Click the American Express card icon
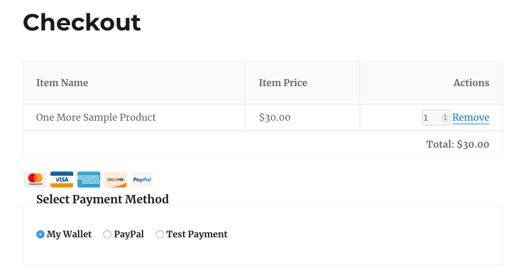Screen dimensions: 517x276 coord(89,180)
